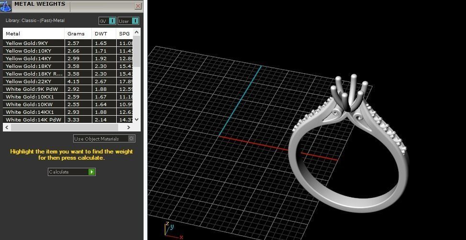Click the METAL WEIGHTS panel title

[x=40, y=4]
